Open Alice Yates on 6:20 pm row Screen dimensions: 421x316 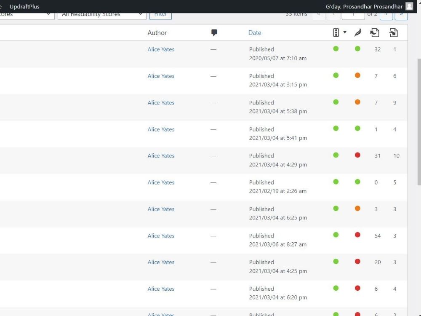click(x=161, y=289)
